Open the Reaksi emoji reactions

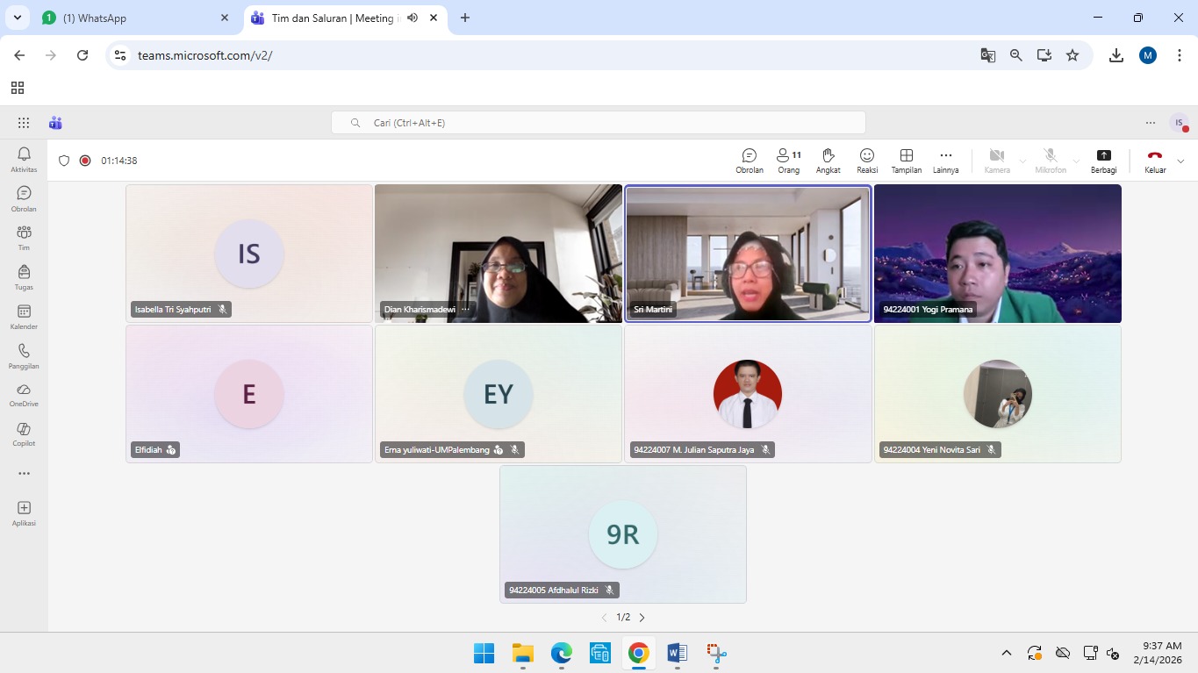point(866,161)
